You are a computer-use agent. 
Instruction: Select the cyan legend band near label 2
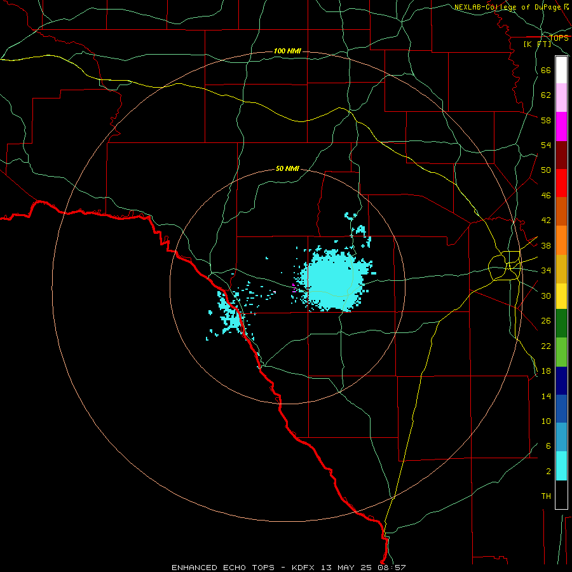click(x=561, y=466)
